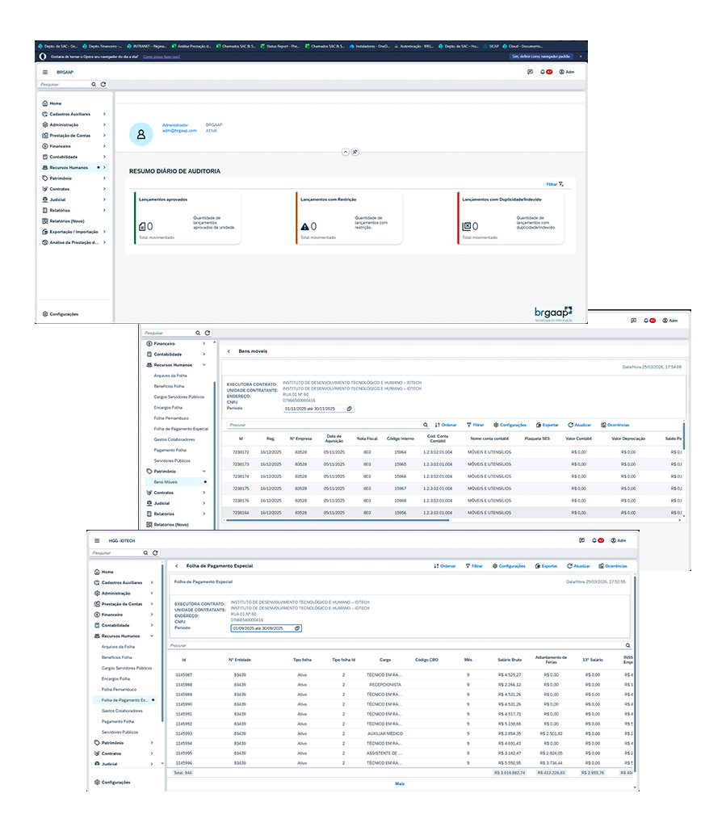The width and height of the screenshot is (726, 831).
Task: Click Ordenar in the Bens móveis toolbar
Action: [x=446, y=425]
